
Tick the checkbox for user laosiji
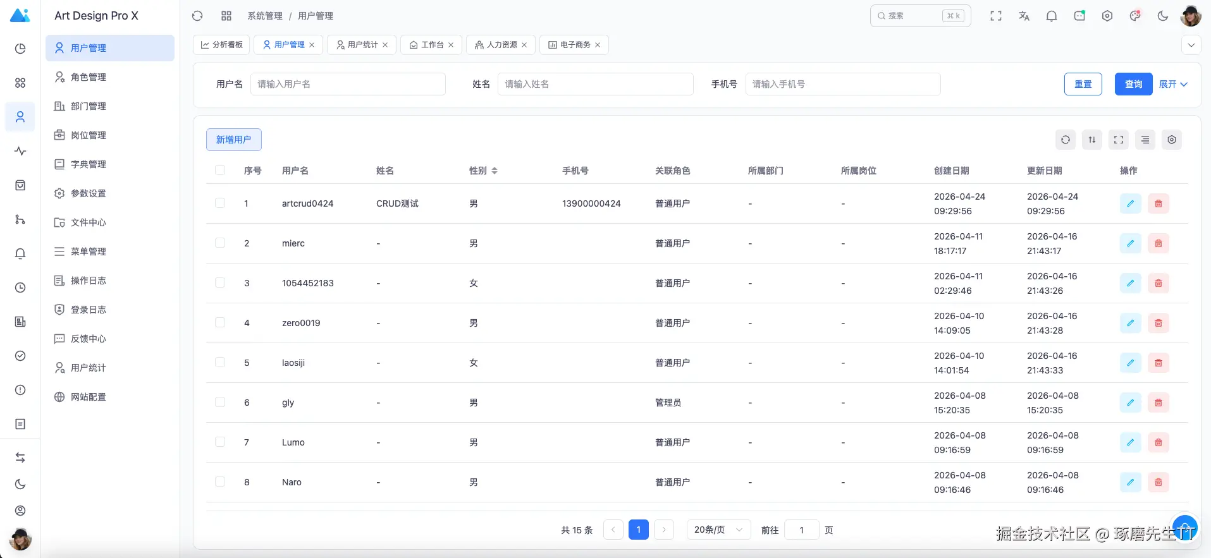click(x=220, y=362)
